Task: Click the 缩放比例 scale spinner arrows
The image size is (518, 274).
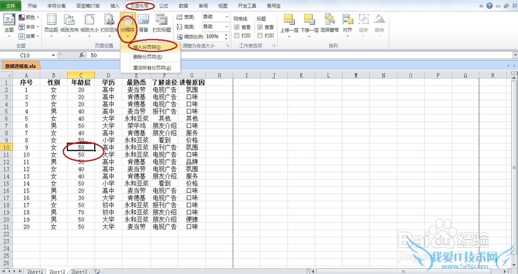Action: 226,36
